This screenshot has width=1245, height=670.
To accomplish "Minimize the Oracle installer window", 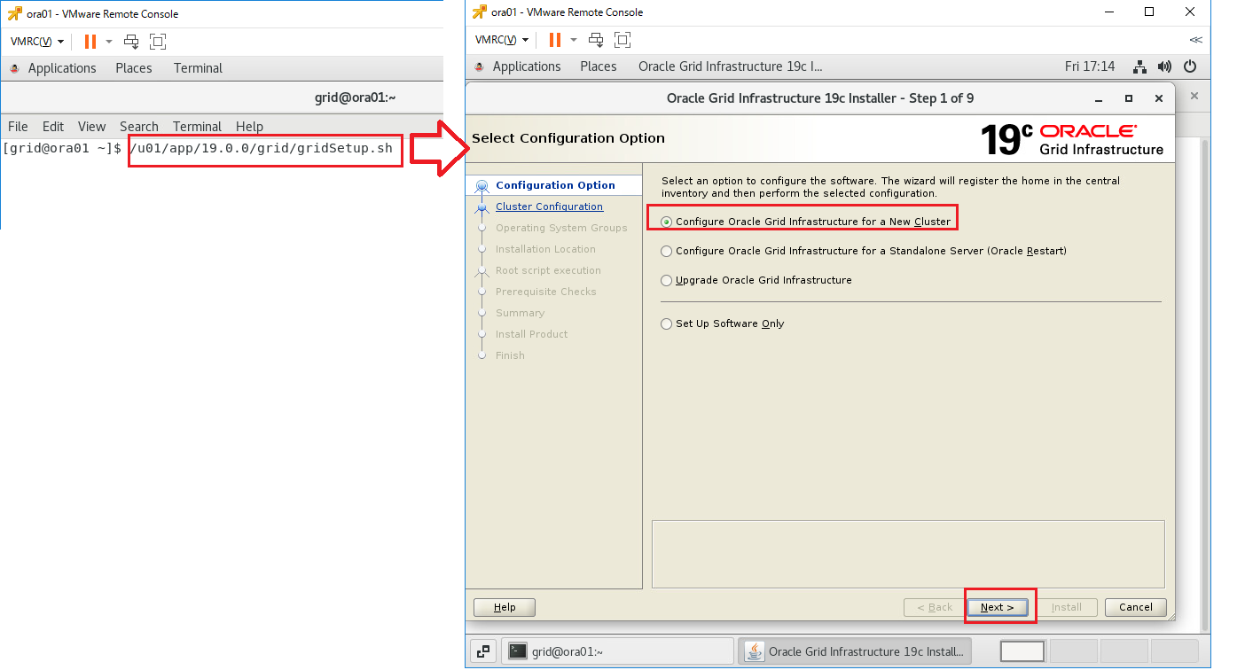I will click(1099, 98).
